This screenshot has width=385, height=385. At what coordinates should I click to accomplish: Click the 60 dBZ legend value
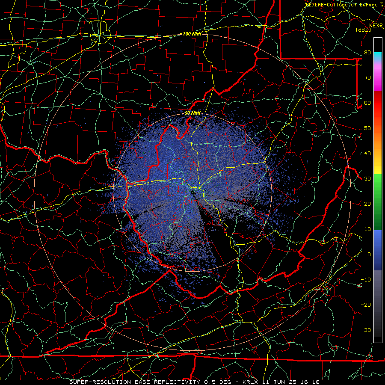(367, 103)
